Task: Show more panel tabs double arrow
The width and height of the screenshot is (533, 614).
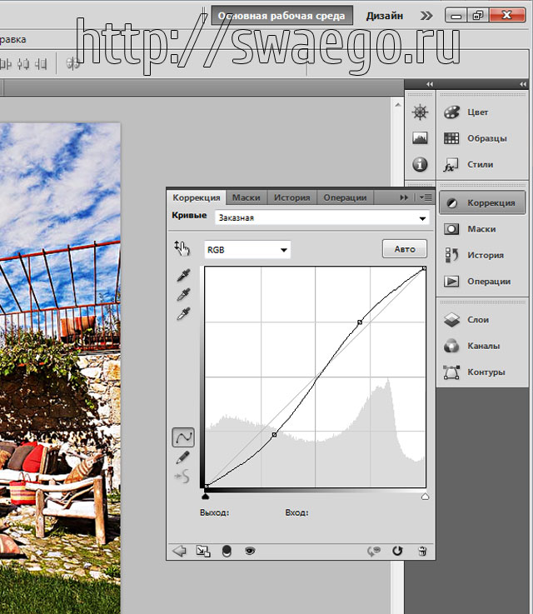Action: (404, 197)
